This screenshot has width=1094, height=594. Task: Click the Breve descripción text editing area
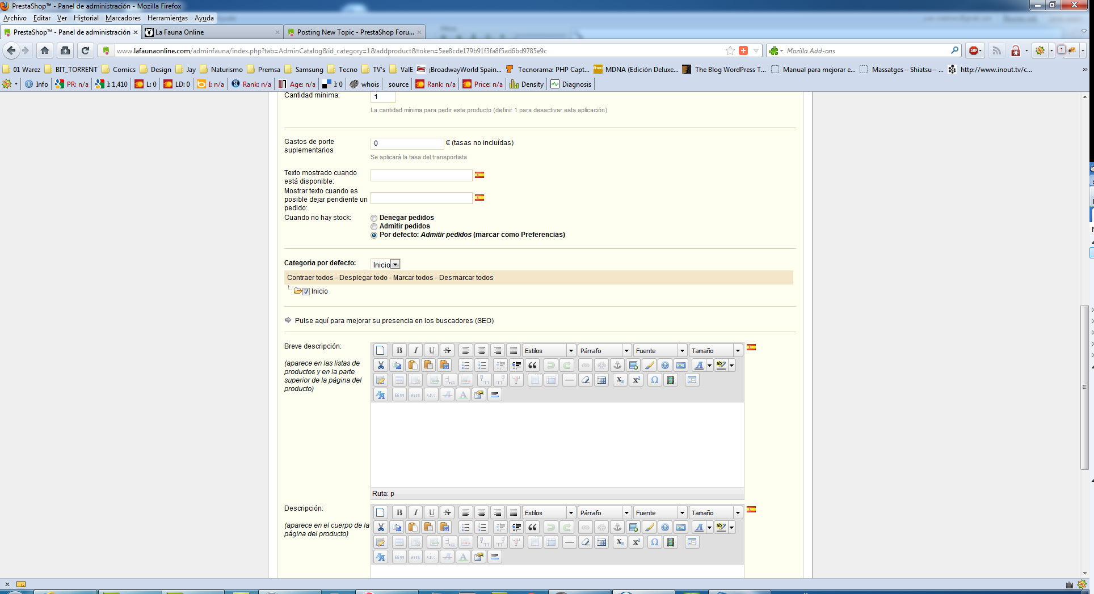click(x=557, y=445)
